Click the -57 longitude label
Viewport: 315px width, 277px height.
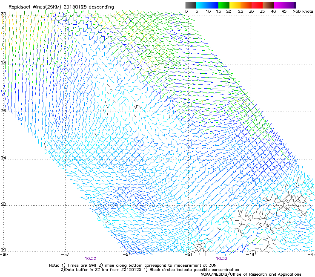click(66, 254)
